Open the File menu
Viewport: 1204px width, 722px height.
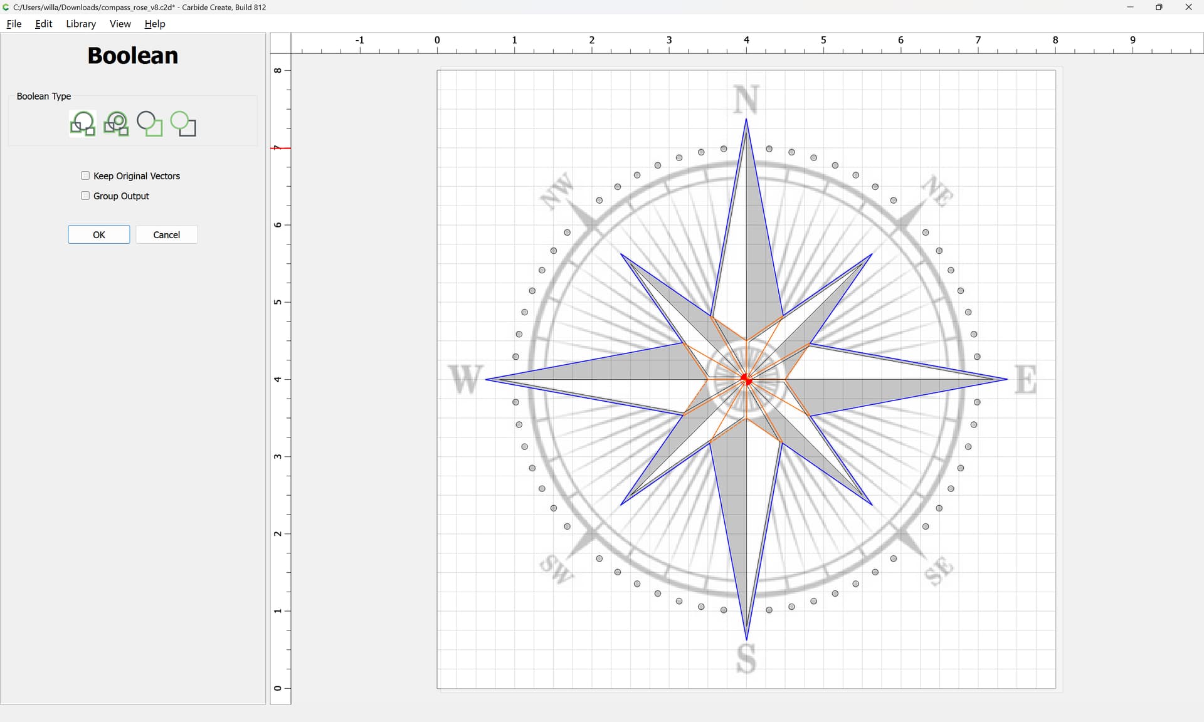[x=14, y=24]
